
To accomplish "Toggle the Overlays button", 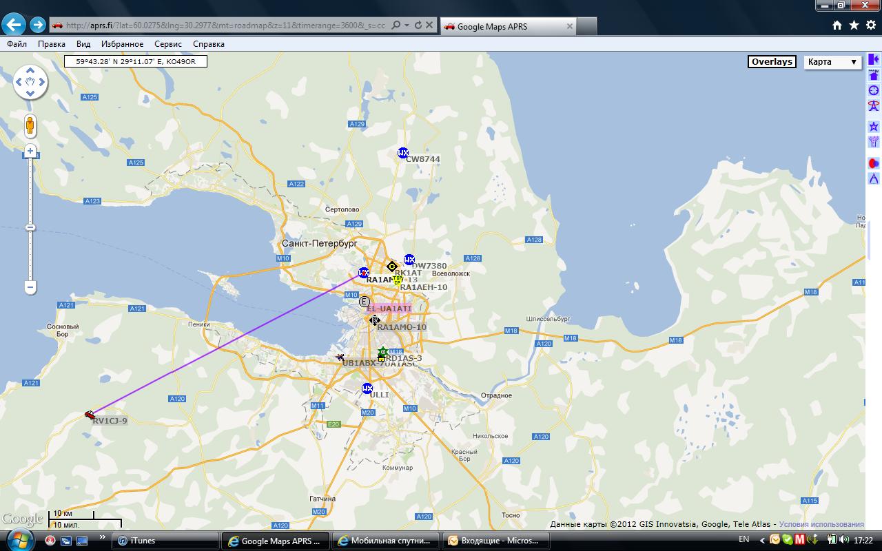I will click(772, 62).
